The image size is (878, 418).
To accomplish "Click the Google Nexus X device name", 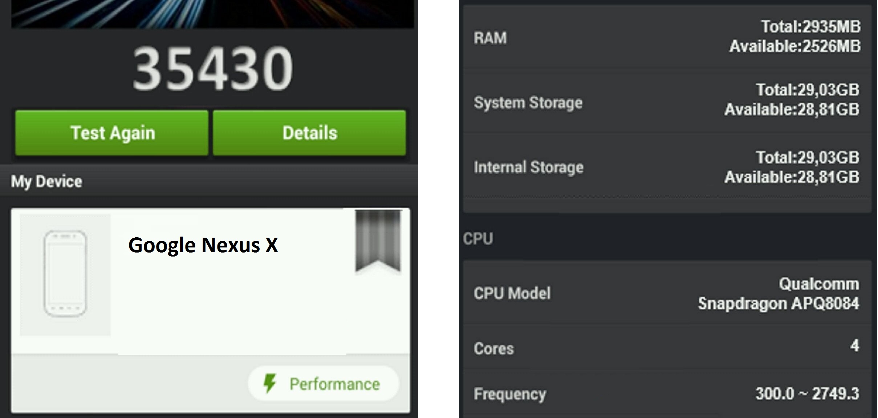I will tap(203, 245).
